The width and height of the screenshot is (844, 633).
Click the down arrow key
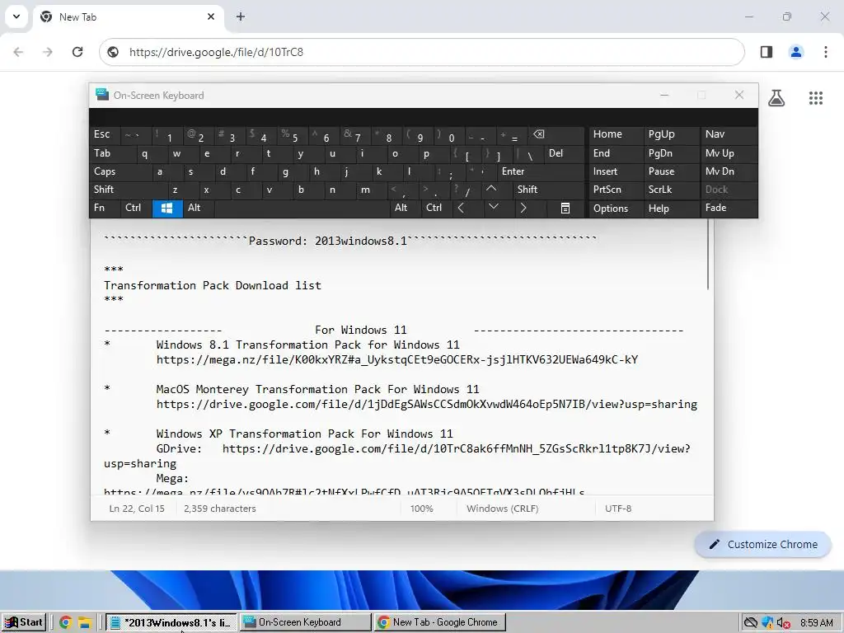pyautogui.click(x=494, y=207)
